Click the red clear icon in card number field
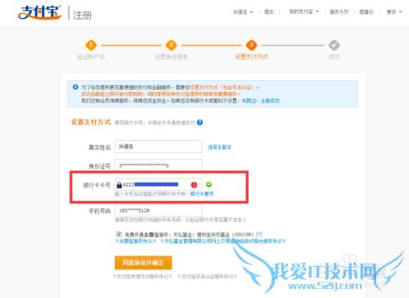 coord(194,185)
